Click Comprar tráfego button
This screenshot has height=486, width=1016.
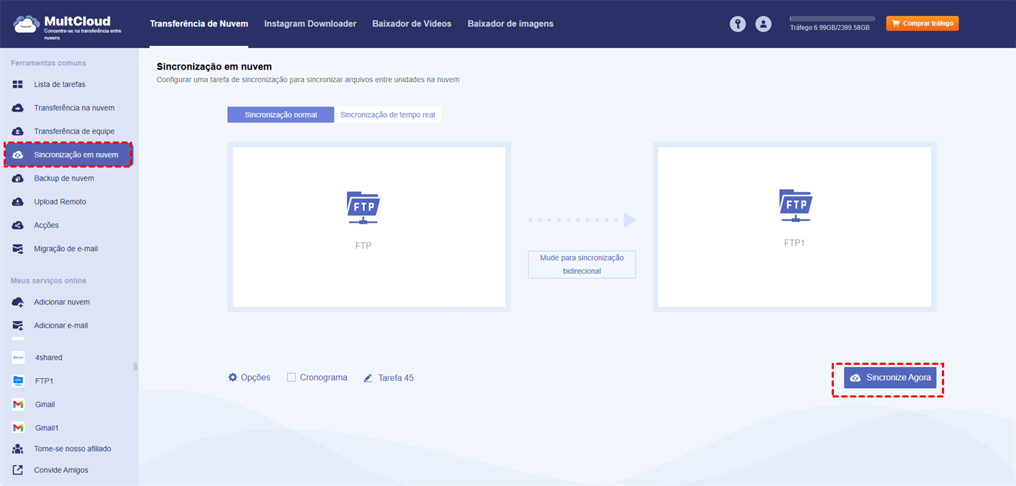[922, 24]
